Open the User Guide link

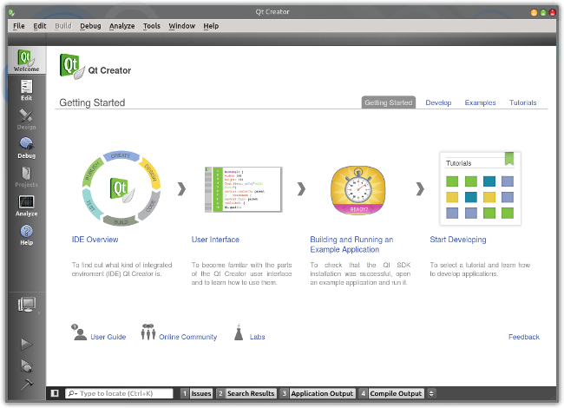coord(108,337)
